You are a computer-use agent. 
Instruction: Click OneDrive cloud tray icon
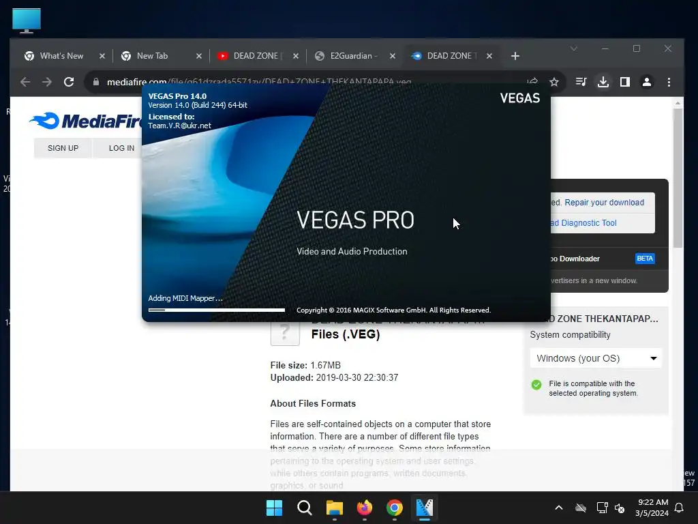point(581,508)
